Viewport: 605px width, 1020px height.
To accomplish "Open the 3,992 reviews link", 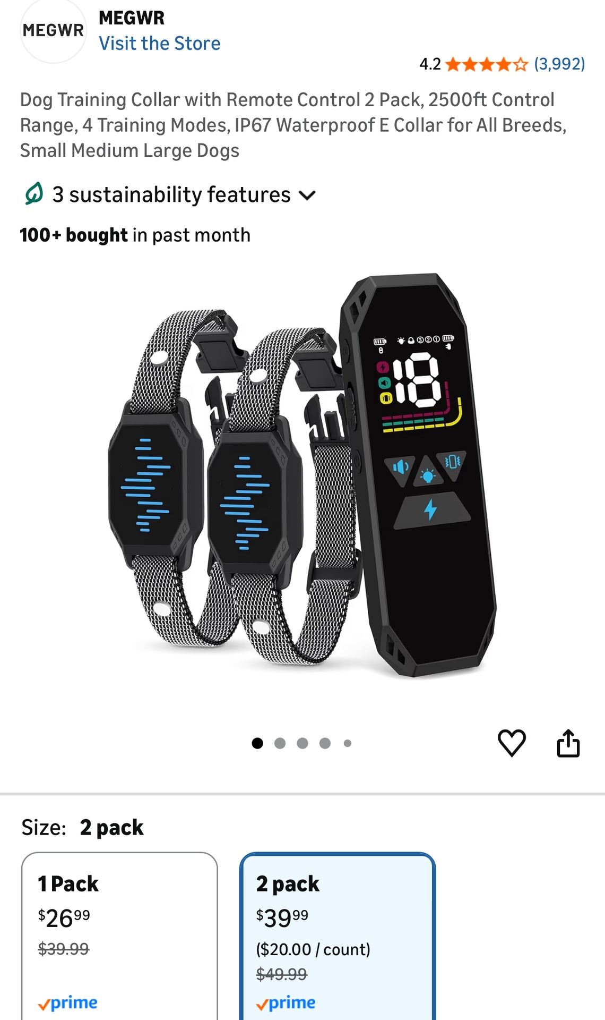I will click(559, 64).
